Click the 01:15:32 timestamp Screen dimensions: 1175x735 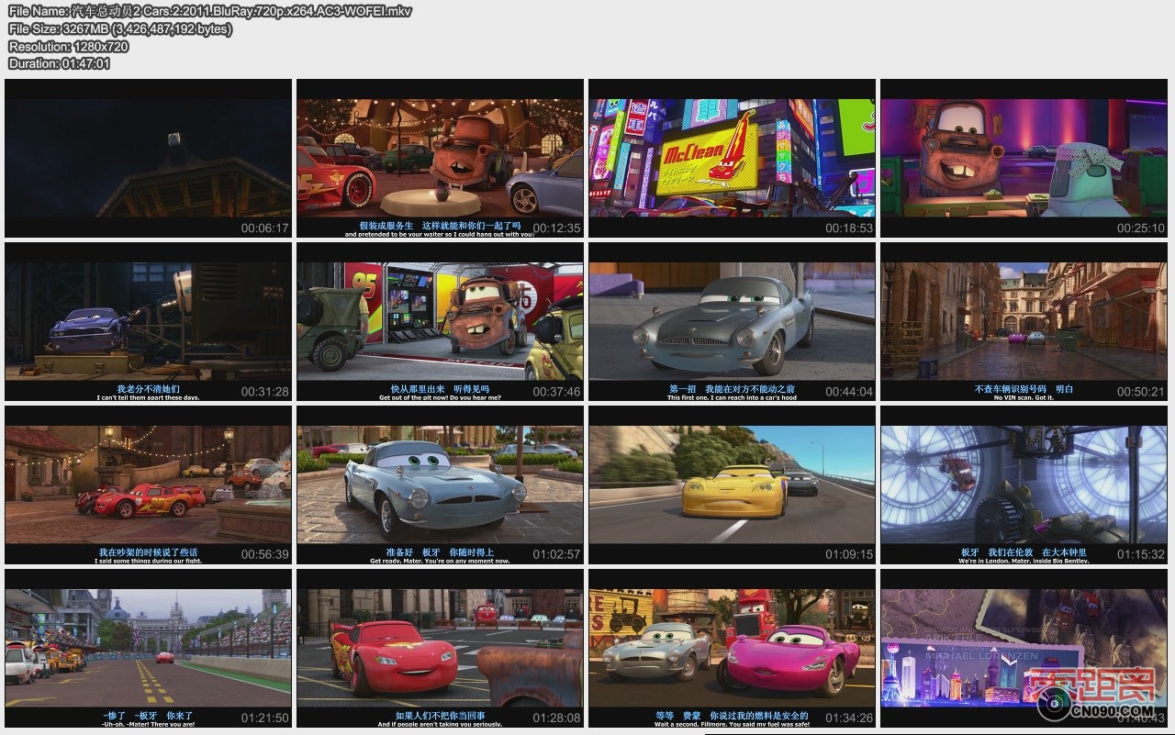1141,555
